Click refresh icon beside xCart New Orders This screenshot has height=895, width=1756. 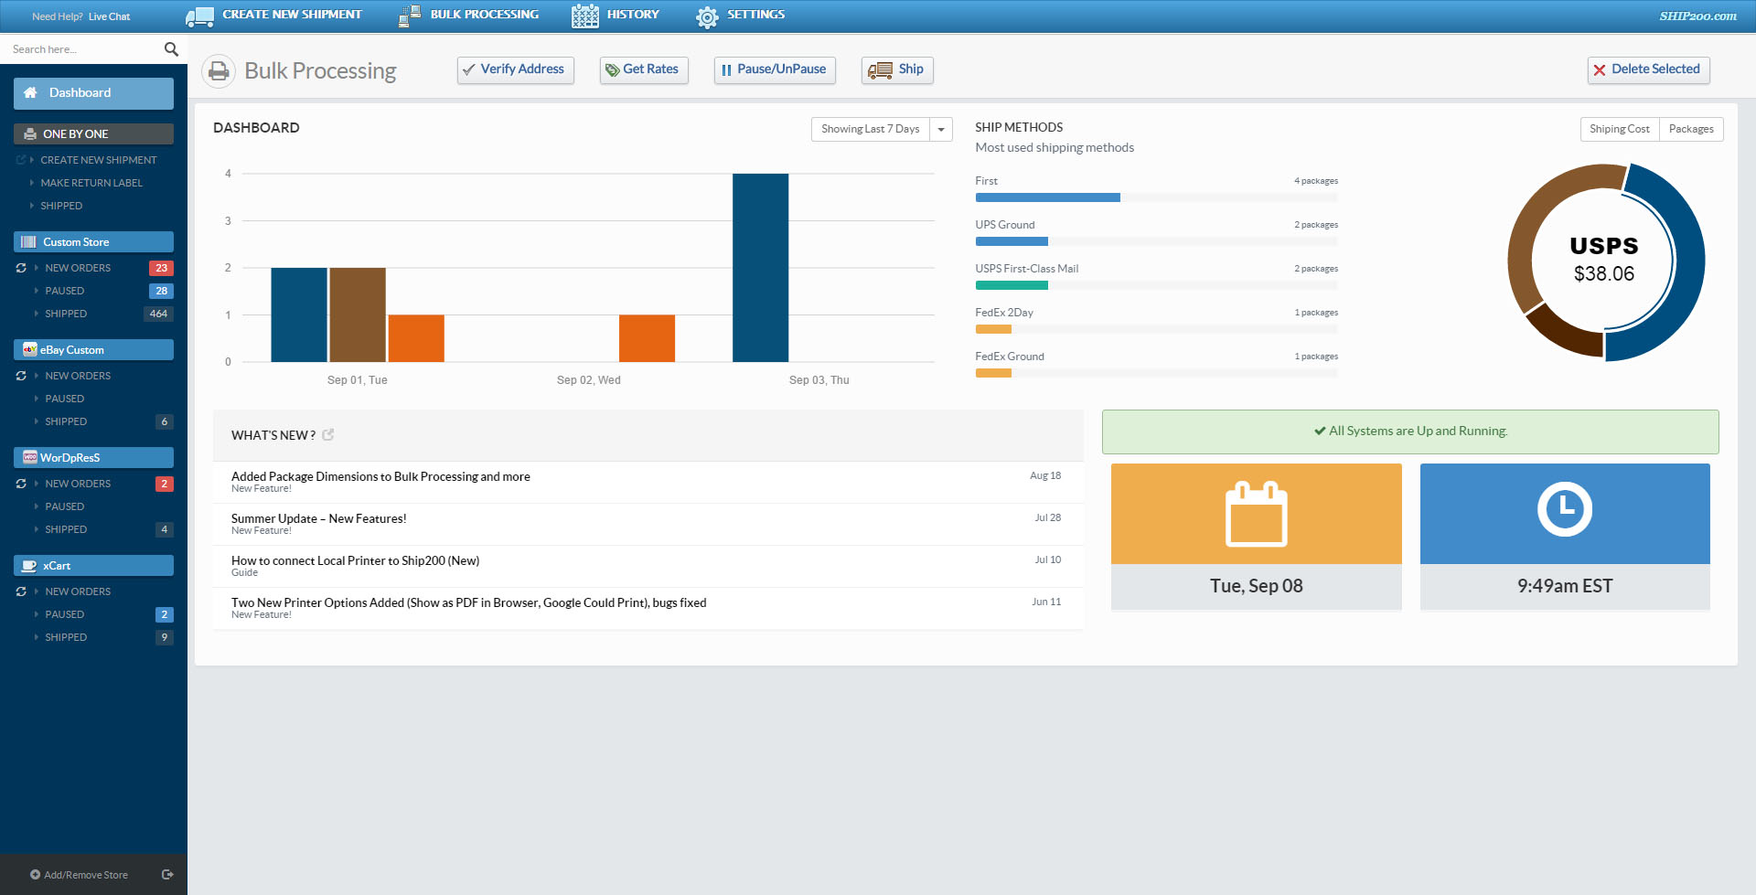click(x=21, y=591)
